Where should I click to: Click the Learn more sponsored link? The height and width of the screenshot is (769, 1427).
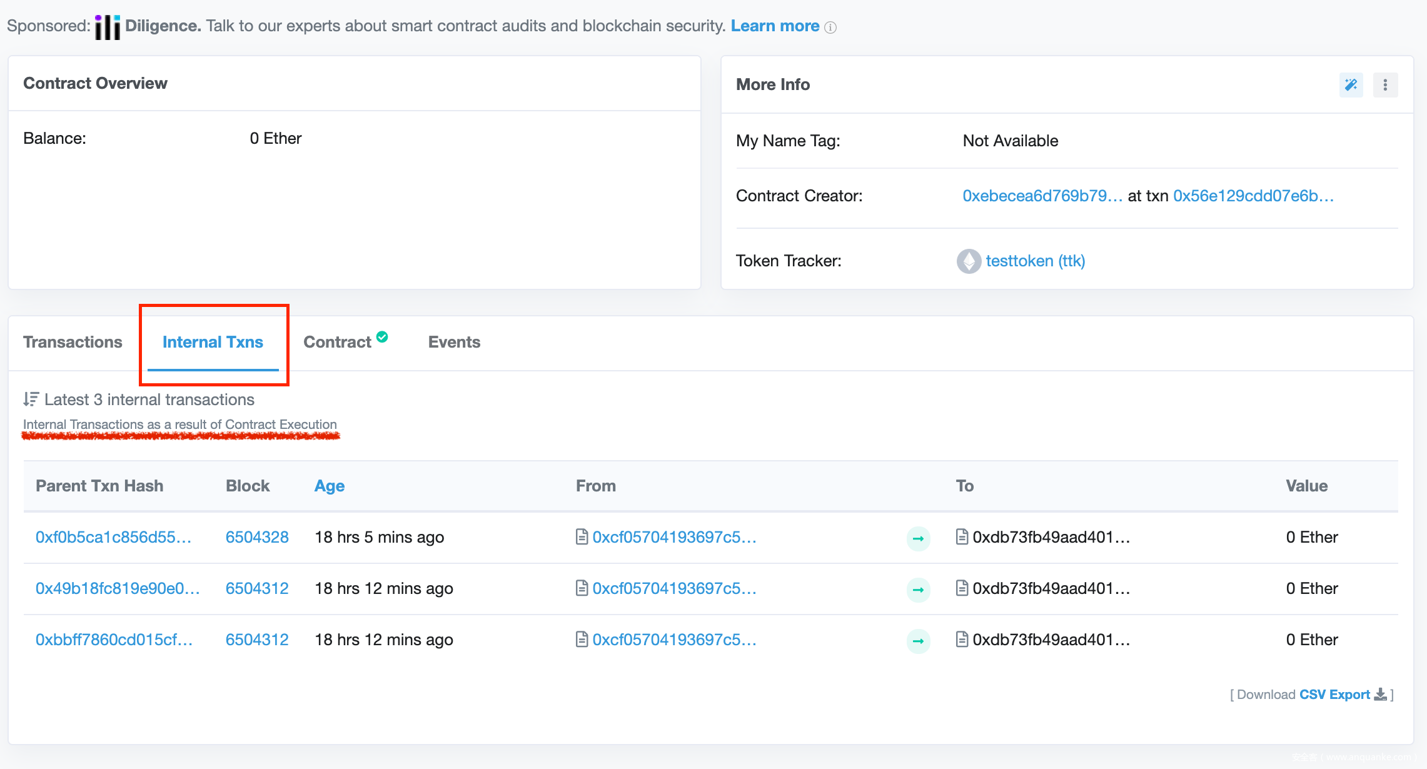775,26
